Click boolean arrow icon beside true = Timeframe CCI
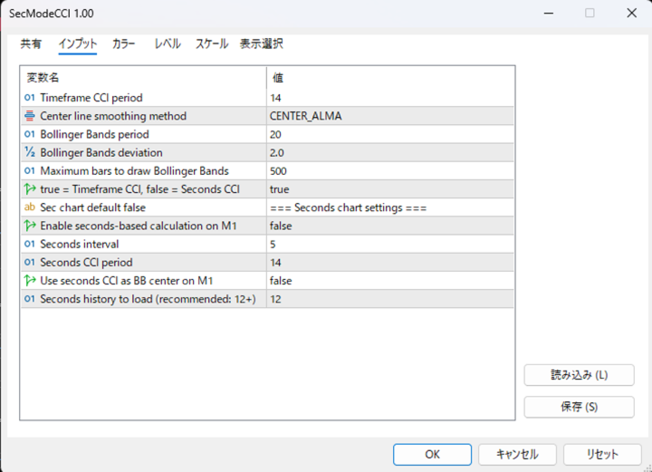652x472 pixels. pyautogui.click(x=30, y=189)
